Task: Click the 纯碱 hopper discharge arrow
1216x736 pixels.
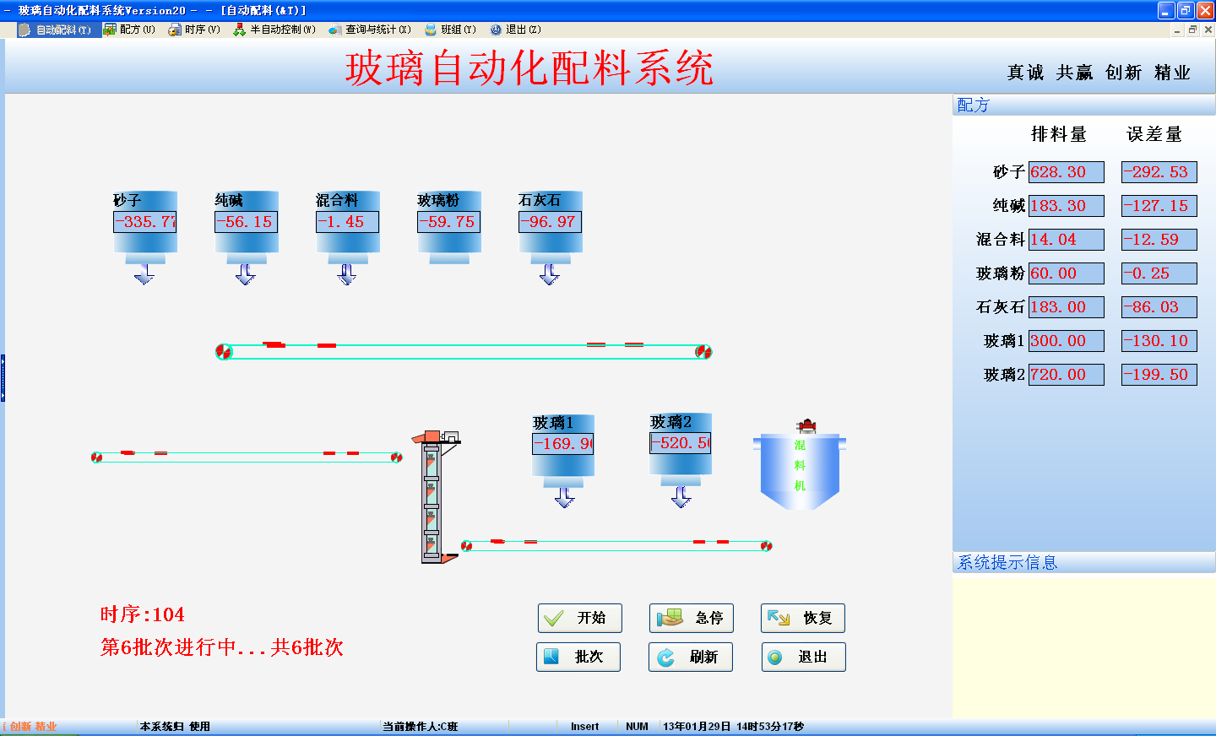Action: [246, 274]
